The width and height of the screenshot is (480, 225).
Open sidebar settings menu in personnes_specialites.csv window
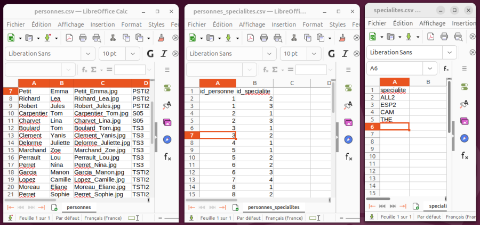click(348, 70)
